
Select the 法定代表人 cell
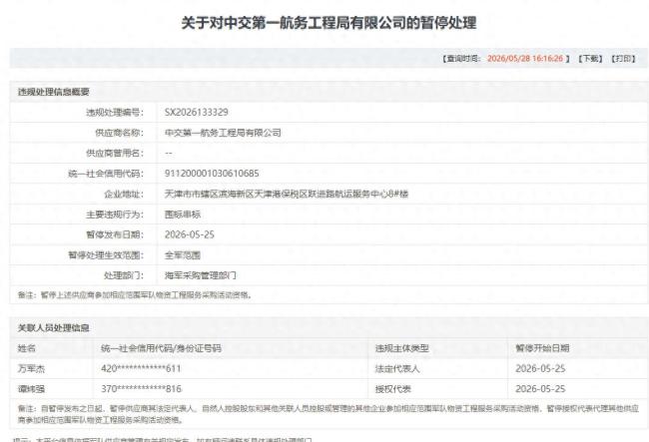(x=397, y=368)
